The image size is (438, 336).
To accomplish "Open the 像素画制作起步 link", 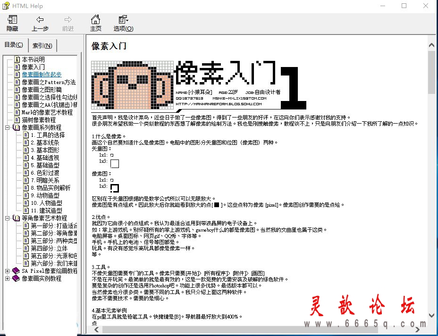I will click(x=42, y=75).
